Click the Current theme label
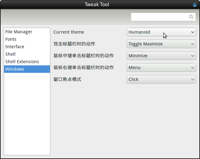The width and height of the screenshot is (200, 159). point(69,32)
